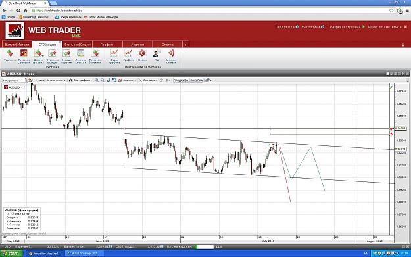The height and width of the screenshot is (257, 411).
Task: Click the Windows start button
Action: tap(12, 253)
